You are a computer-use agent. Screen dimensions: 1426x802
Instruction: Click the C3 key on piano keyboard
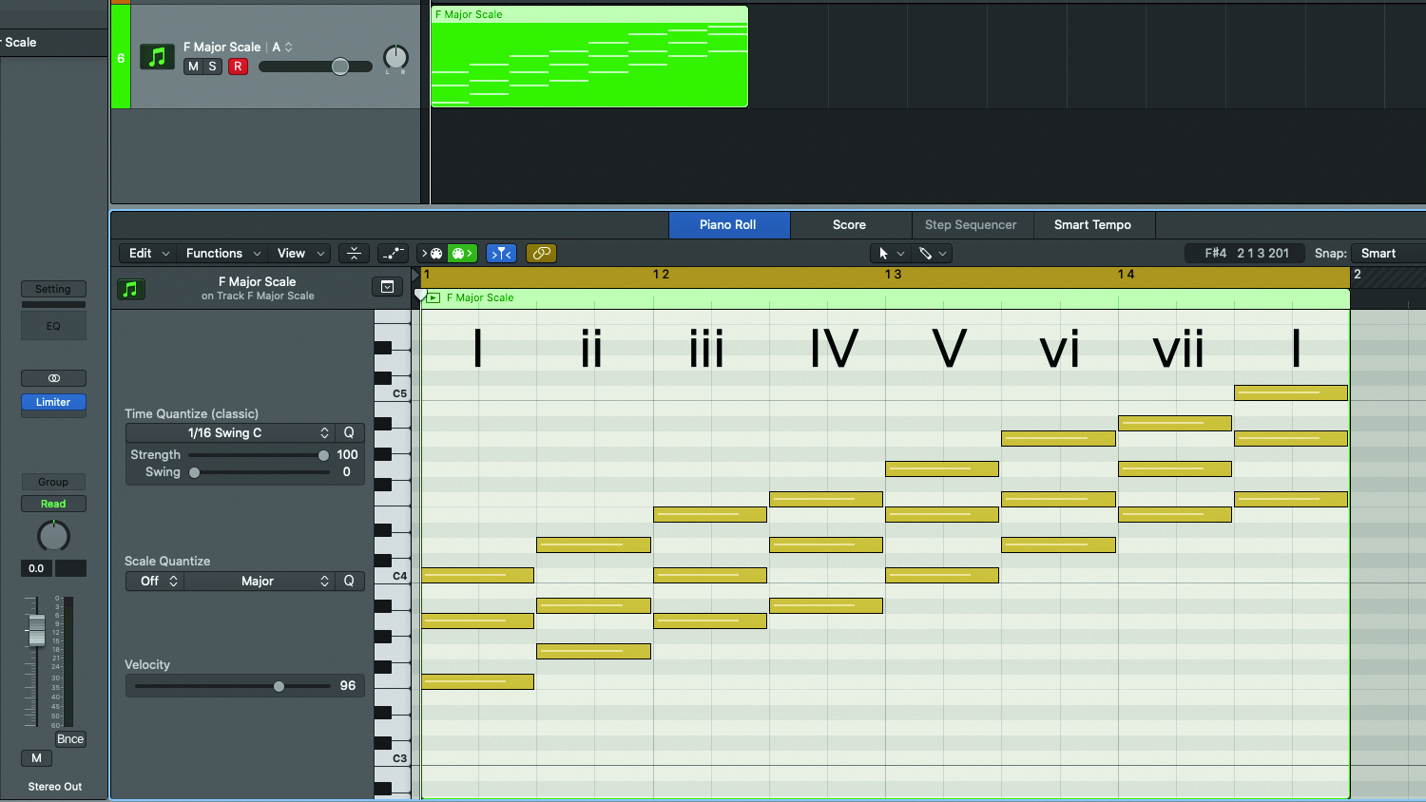(x=393, y=758)
